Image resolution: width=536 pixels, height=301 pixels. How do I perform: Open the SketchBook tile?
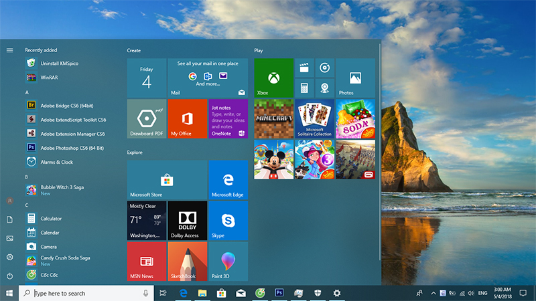point(188,262)
